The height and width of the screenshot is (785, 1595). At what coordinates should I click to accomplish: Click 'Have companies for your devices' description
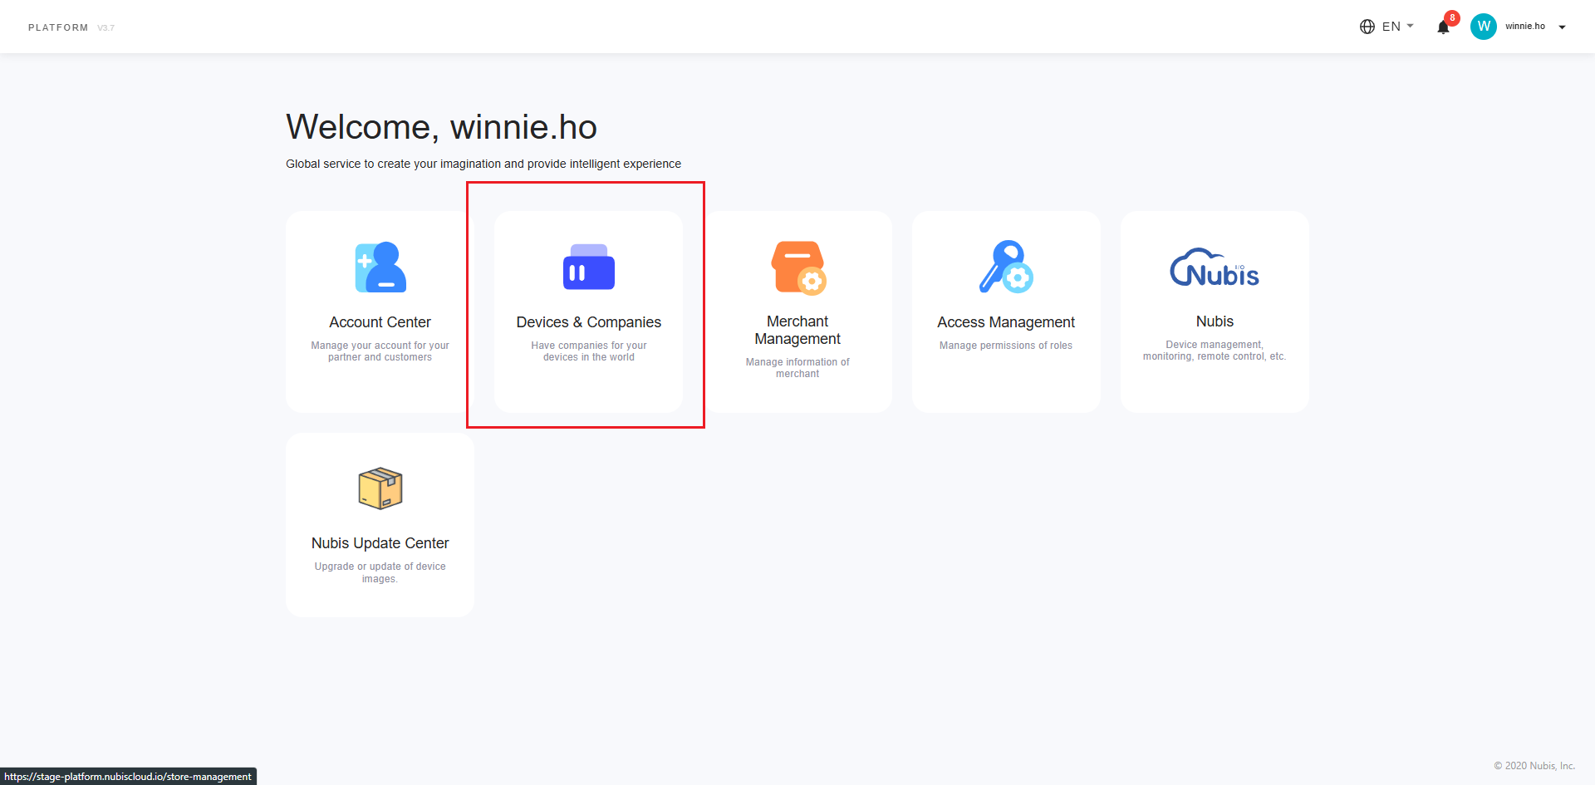589,351
